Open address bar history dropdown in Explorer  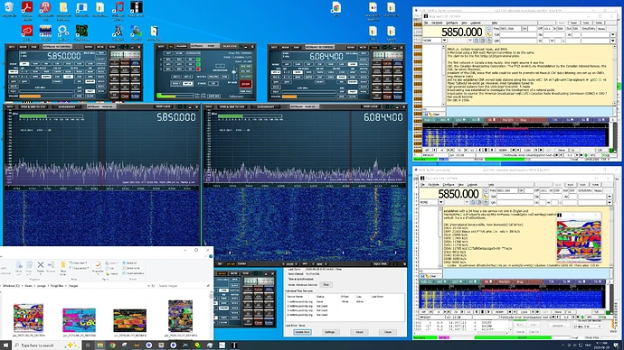[x=148, y=286]
